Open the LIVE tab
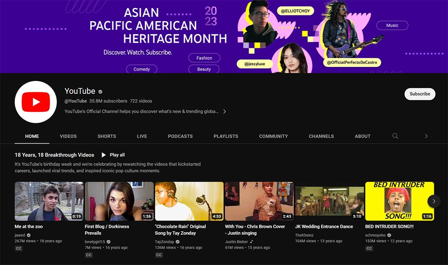The image size is (448, 265). tap(142, 136)
